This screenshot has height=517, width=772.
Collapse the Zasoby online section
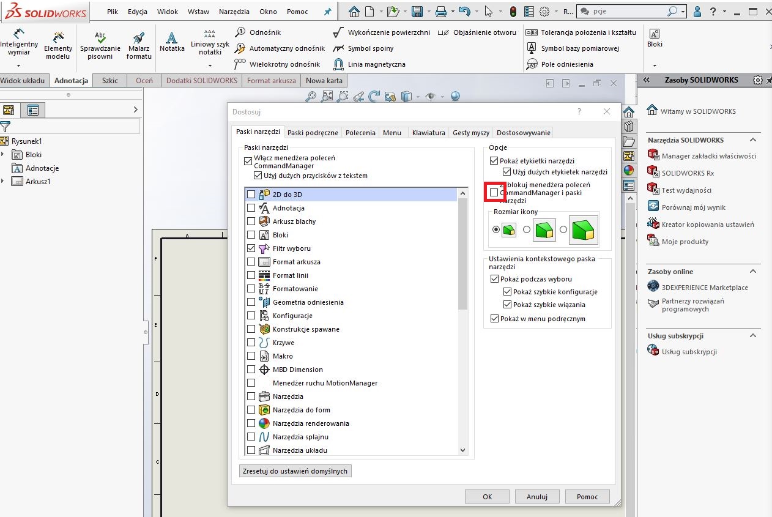point(754,272)
